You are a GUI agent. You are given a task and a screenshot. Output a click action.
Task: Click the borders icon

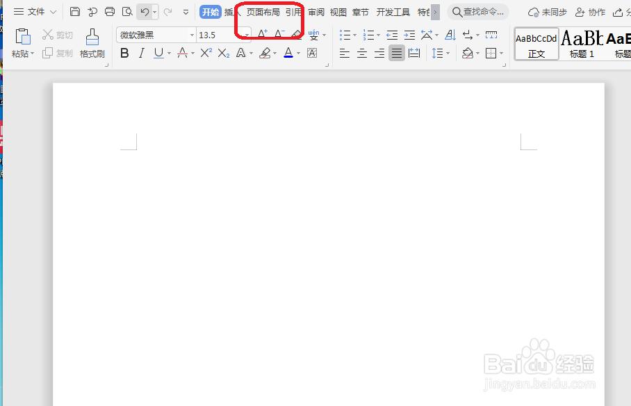(x=491, y=53)
